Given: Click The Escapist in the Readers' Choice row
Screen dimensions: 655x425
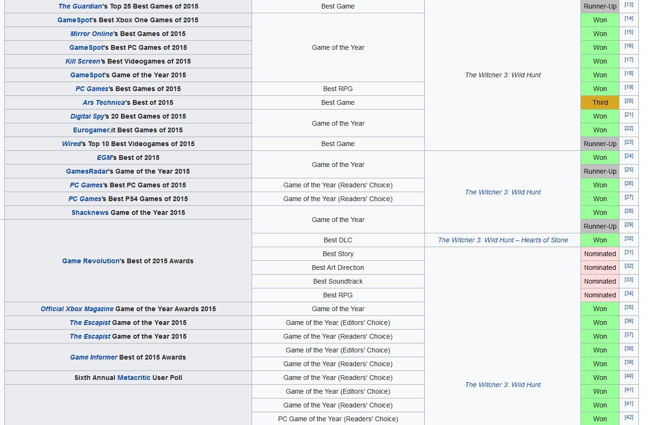Looking at the screenshot, I should coord(90,336).
